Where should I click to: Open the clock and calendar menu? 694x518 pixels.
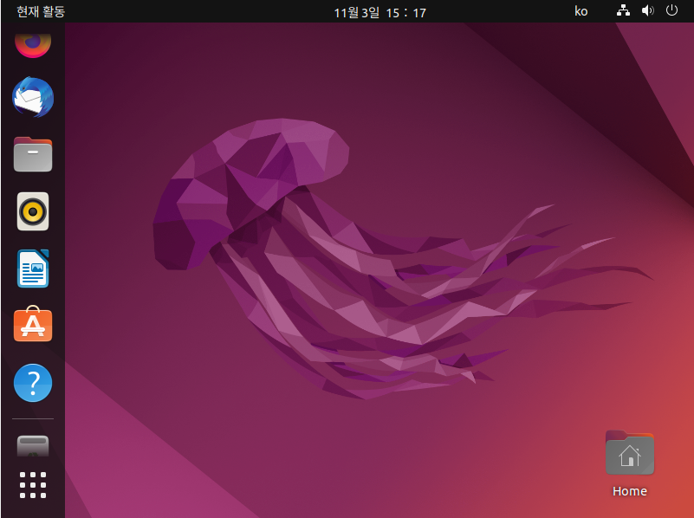(379, 12)
